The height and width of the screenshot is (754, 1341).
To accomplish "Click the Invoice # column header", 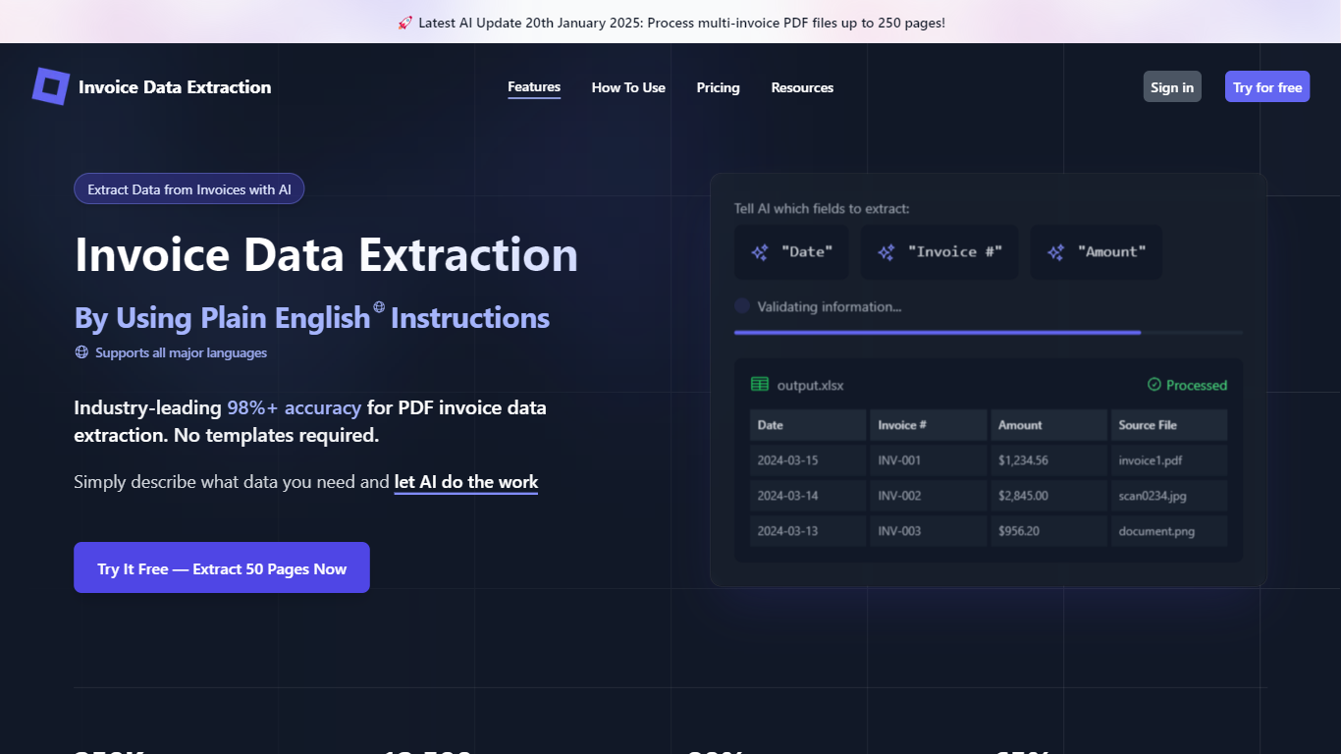I will click(x=928, y=425).
